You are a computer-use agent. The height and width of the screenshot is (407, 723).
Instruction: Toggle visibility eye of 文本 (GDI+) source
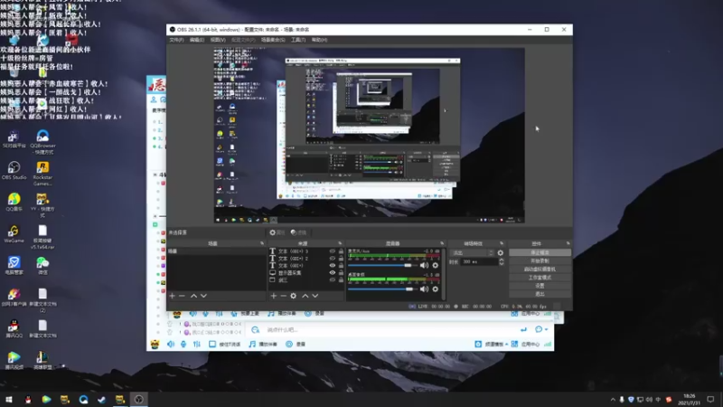pos(332,266)
